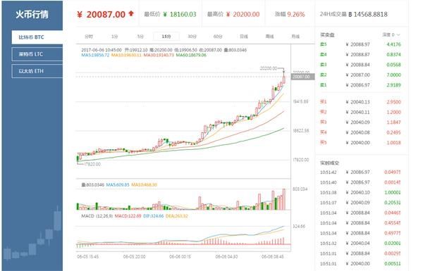423x271 pixels.
Task: Click the 9.26% change value
Action: [x=296, y=14]
